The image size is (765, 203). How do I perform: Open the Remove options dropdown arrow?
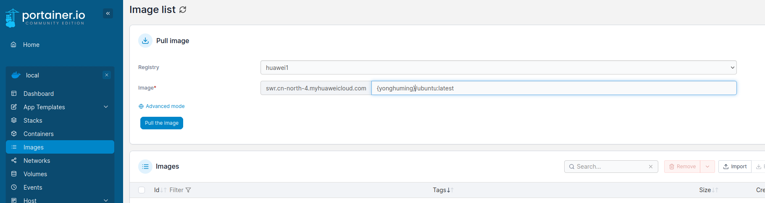click(x=707, y=167)
